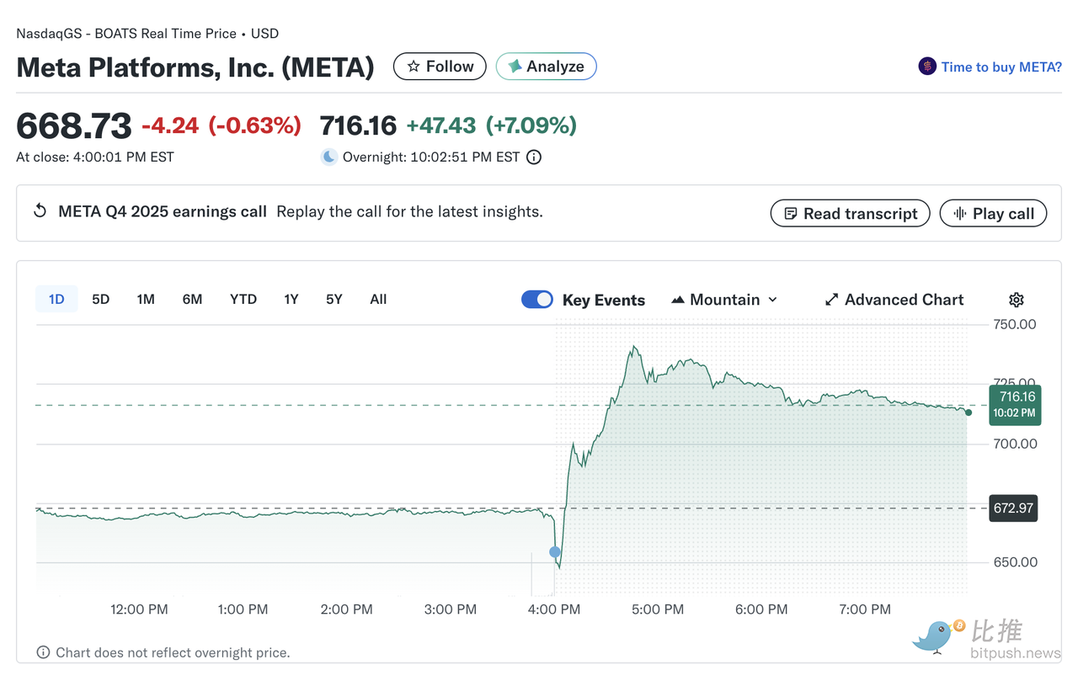Expand the Mountain chart type dropdown
Viewport: 1078px width, 676px height.
click(724, 300)
